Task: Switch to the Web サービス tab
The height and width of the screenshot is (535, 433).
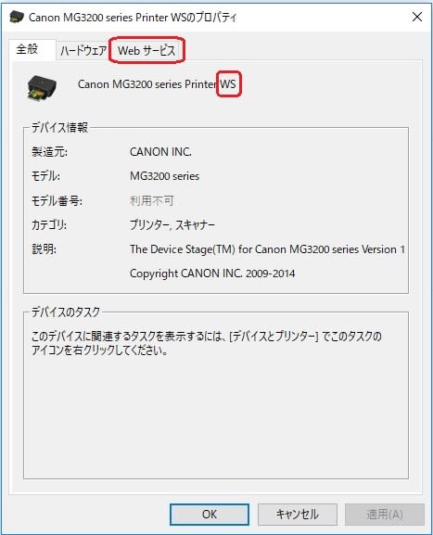Action: click(146, 50)
